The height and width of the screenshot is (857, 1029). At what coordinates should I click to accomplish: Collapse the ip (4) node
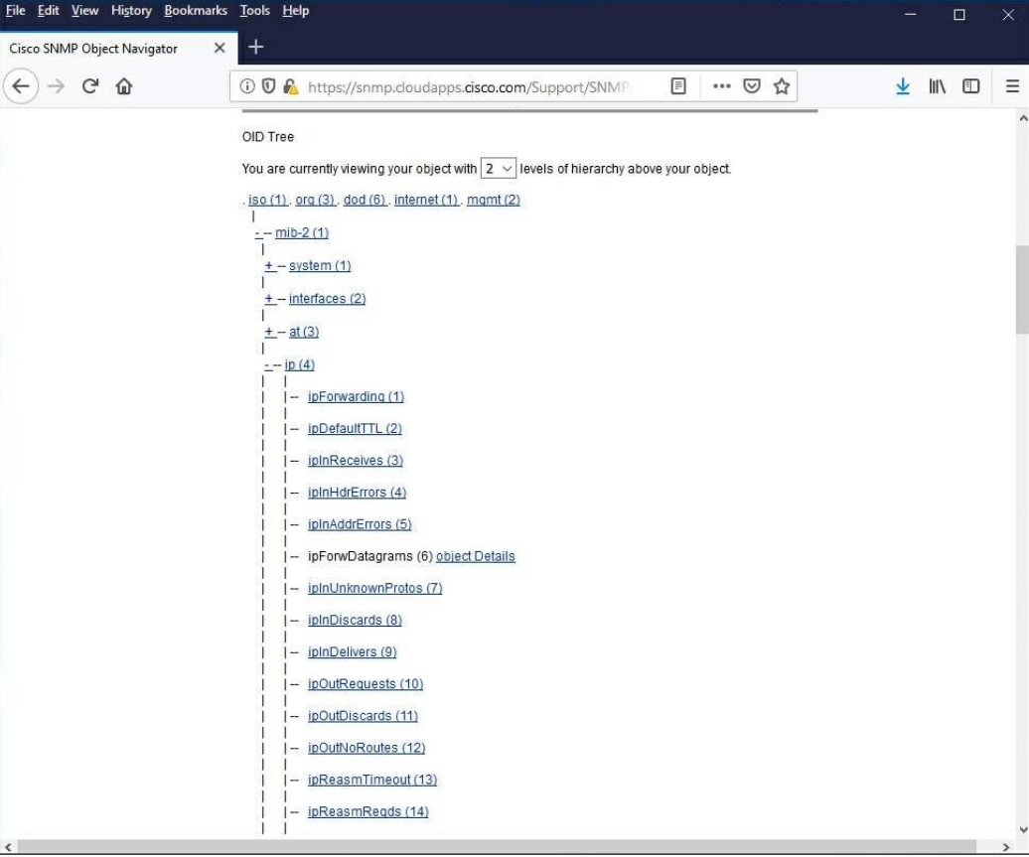click(268, 364)
